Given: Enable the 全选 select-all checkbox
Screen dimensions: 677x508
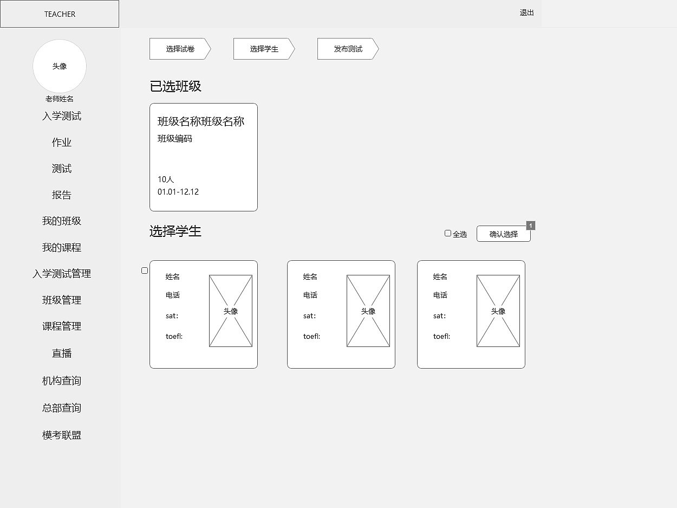Looking at the screenshot, I should click(x=447, y=233).
